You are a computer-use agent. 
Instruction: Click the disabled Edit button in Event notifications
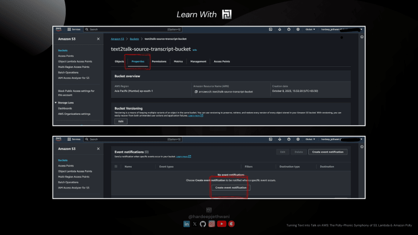283,152
